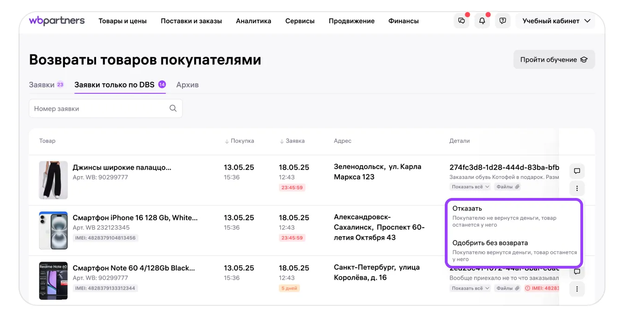Expand Показать всё in Note 60 row
The width and height of the screenshot is (624, 316).
click(470, 288)
